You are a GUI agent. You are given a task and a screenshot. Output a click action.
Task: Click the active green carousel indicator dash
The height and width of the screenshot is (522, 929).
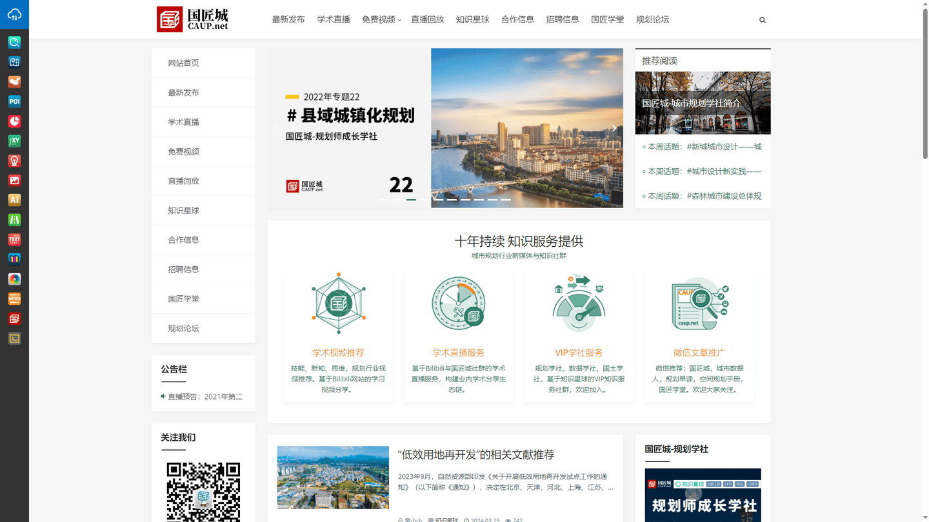pyautogui.click(x=411, y=200)
